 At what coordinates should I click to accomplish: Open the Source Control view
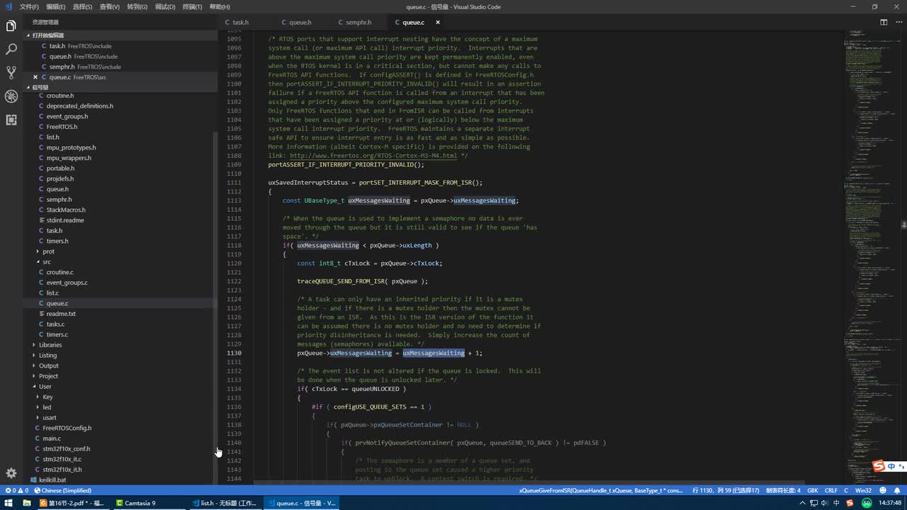coord(11,72)
